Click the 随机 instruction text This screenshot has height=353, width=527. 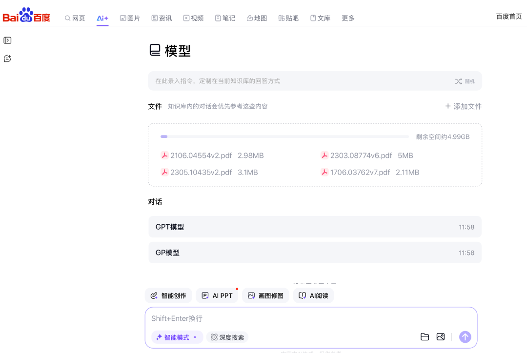click(469, 81)
